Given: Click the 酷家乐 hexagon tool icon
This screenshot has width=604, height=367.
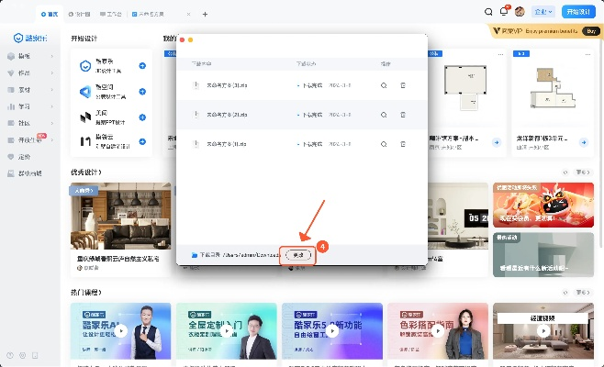Looking at the screenshot, I should [x=85, y=66].
